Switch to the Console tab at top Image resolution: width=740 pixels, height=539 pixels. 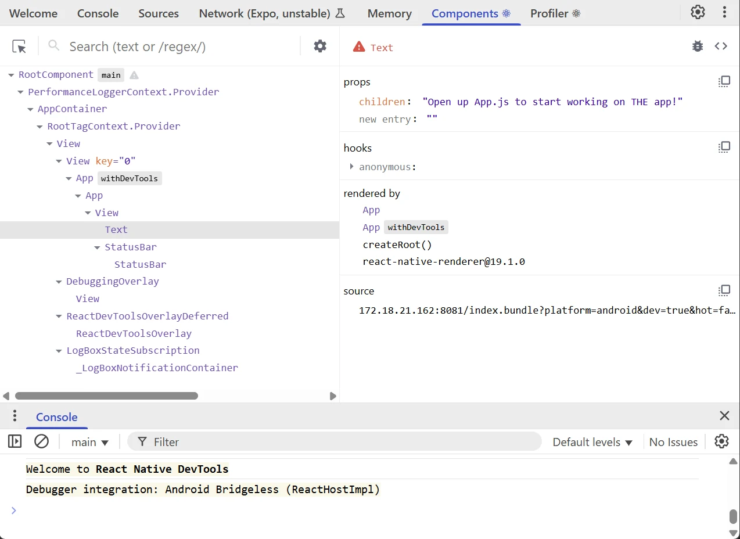pyautogui.click(x=98, y=13)
